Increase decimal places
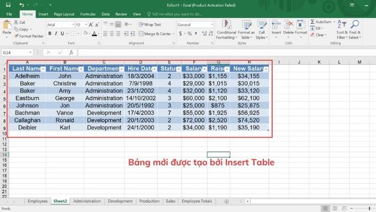Screen dimensions: 376x212 (204, 33)
